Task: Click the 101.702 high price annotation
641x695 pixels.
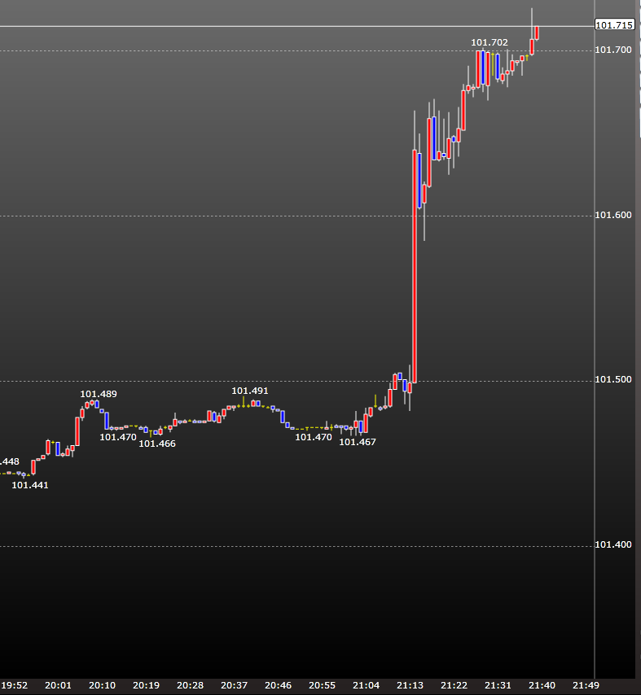Action: click(490, 42)
